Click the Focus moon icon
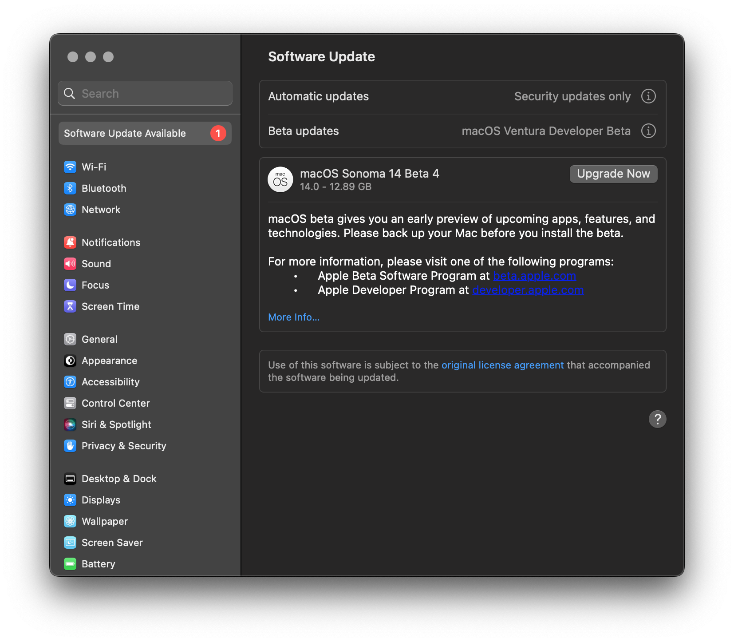 (x=70, y=285)
